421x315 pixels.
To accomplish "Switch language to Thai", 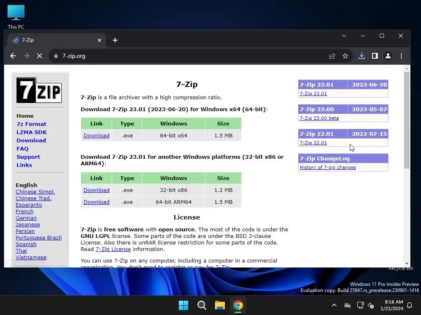I will 21,251.
